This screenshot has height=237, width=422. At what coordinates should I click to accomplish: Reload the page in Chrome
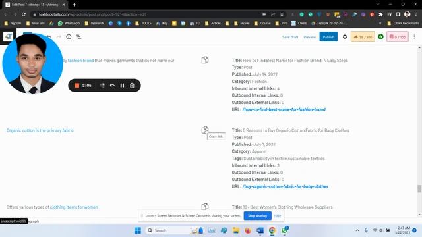[x=24, y=14]
